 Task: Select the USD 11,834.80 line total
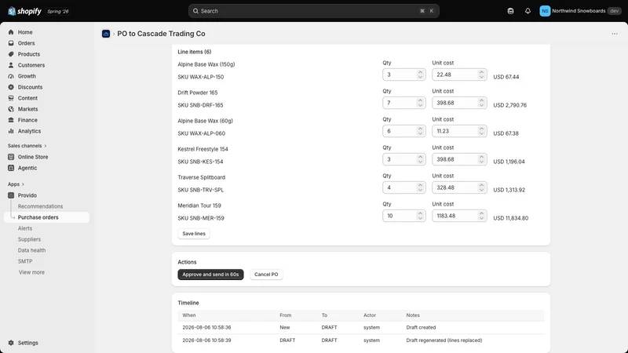[x=511, y=218]
